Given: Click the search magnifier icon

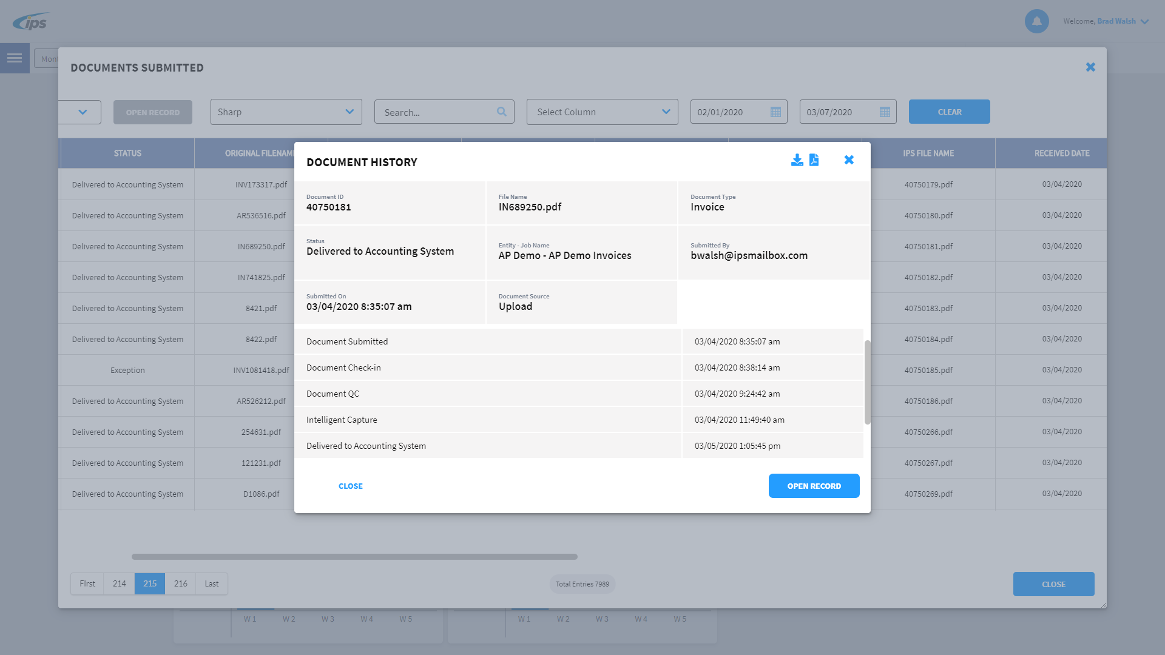Looking at the screenshot, I should pyautogui.click(x=501, y=112).
